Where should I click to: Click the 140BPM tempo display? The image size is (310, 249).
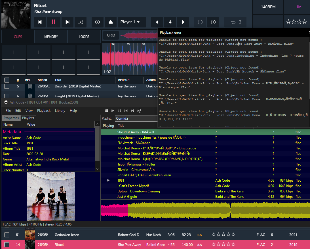click(268, 7)
